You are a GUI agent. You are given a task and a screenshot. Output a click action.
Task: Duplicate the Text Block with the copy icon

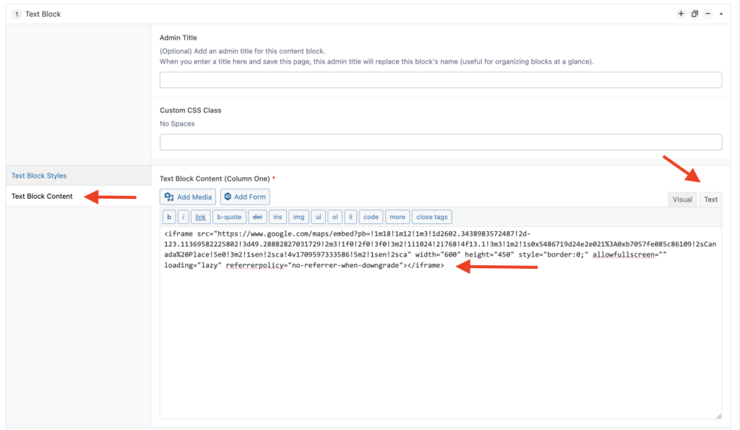pyautogui.click(x=694, y=14)
